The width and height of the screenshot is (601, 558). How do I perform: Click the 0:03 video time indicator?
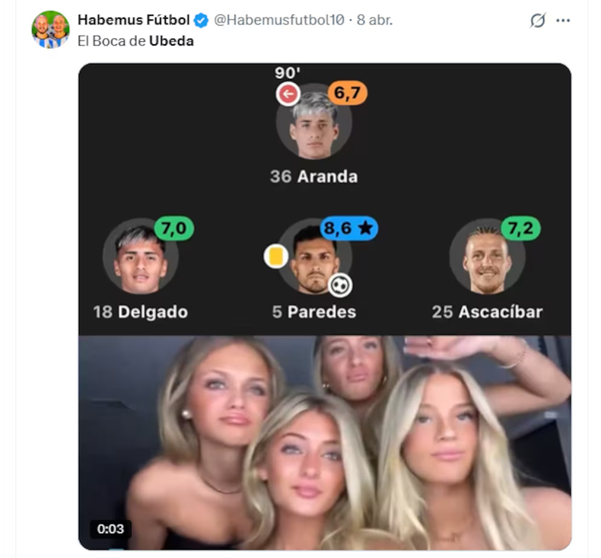(x=110, y=529)
